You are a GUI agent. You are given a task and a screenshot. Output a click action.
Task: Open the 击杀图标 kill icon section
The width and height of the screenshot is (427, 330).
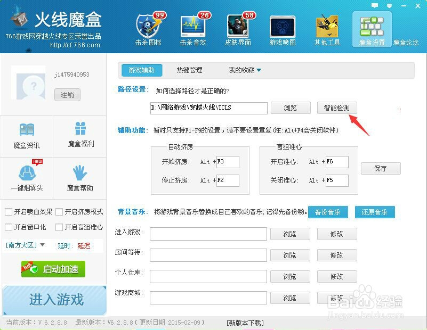coord(149,29)
